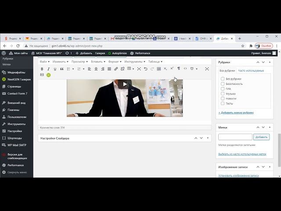Align text to the left
This screenshot has width=281, height=211.
pos(89,69)
